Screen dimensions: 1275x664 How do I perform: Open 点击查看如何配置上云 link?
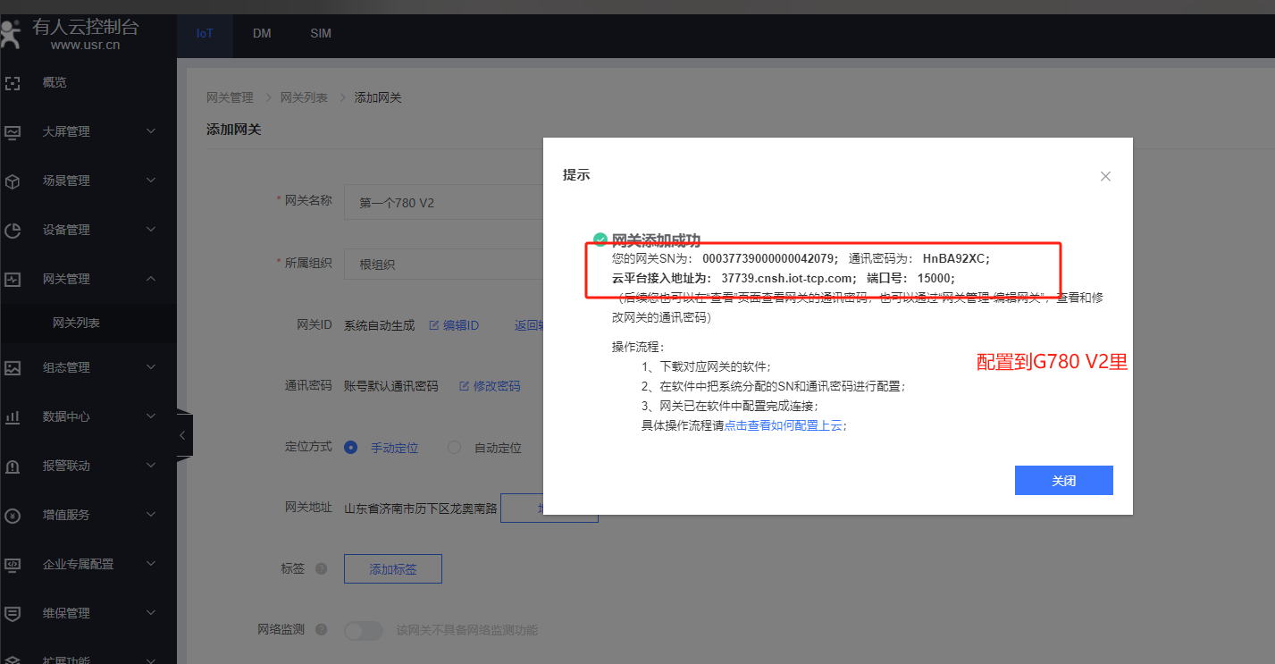[784, 425]
